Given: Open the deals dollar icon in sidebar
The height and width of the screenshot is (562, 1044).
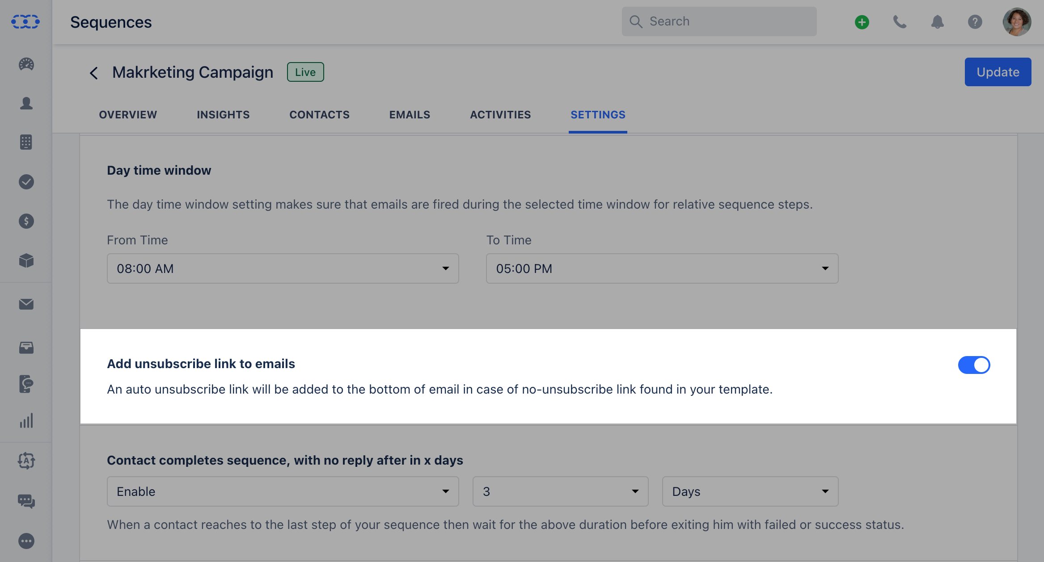Looking at the screenshot, I should point(26,221).
